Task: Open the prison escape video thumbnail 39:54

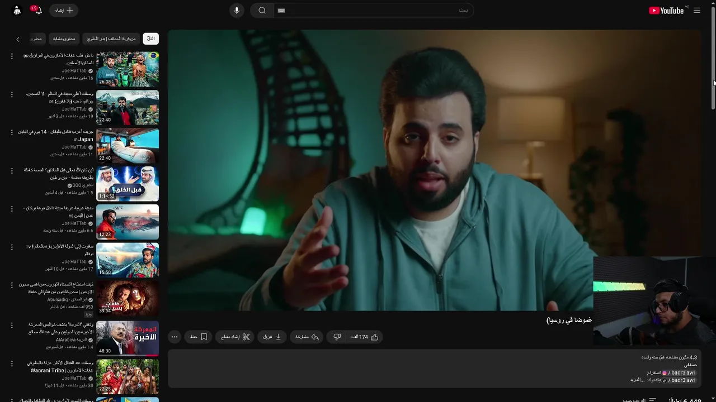Action: [x=128, y=298]
